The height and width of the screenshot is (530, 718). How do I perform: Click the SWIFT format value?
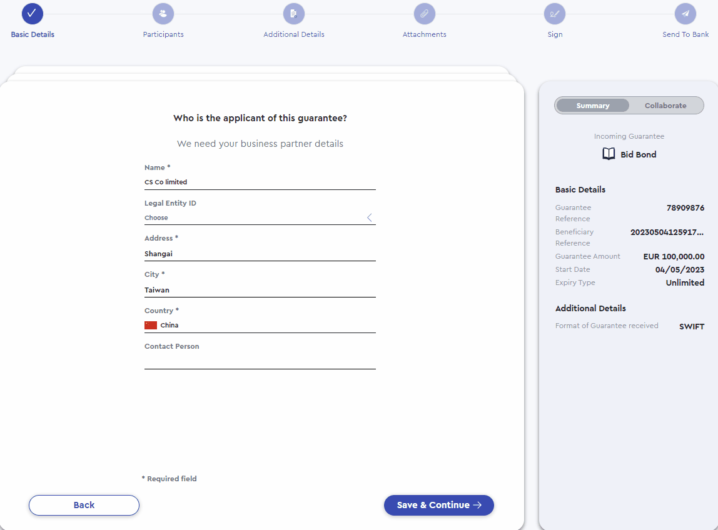click(x=692, y=326)
